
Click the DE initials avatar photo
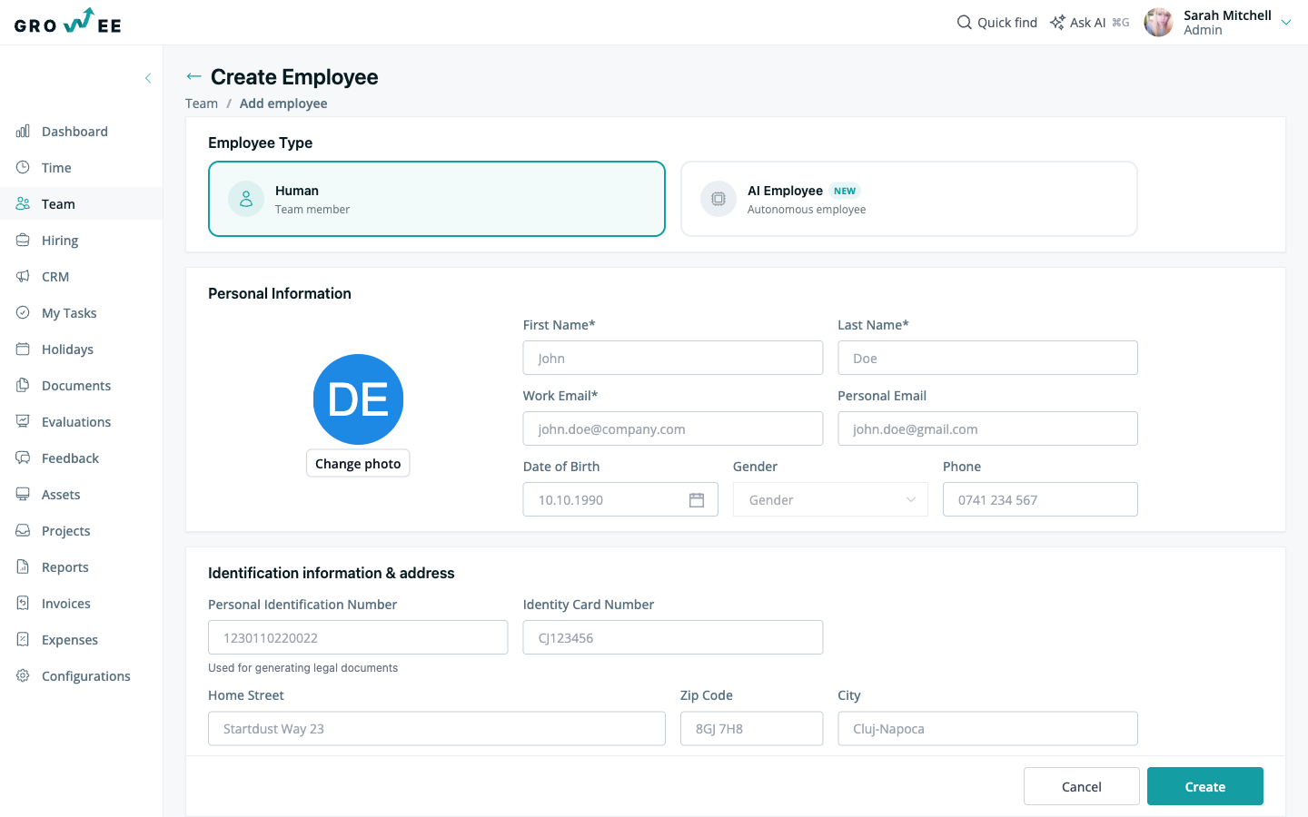[358, 399]
